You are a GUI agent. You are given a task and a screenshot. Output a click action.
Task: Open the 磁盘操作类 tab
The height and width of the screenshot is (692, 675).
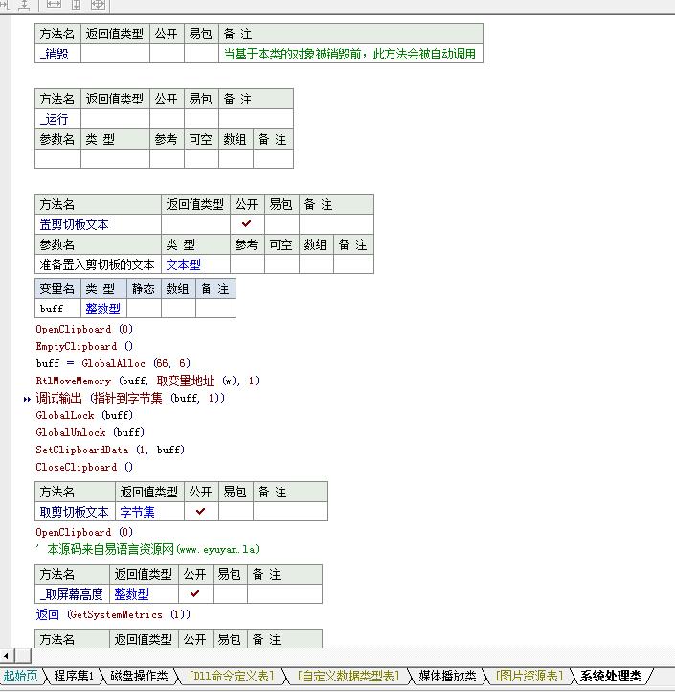(139, 676)
